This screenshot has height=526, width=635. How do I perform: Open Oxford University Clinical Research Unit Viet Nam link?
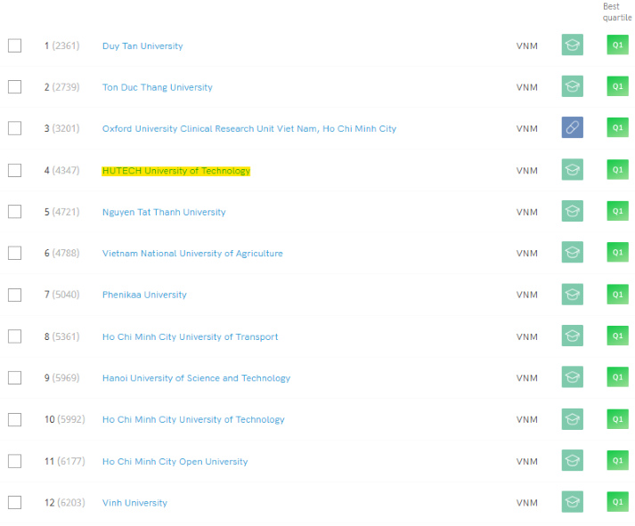[248, 129]
